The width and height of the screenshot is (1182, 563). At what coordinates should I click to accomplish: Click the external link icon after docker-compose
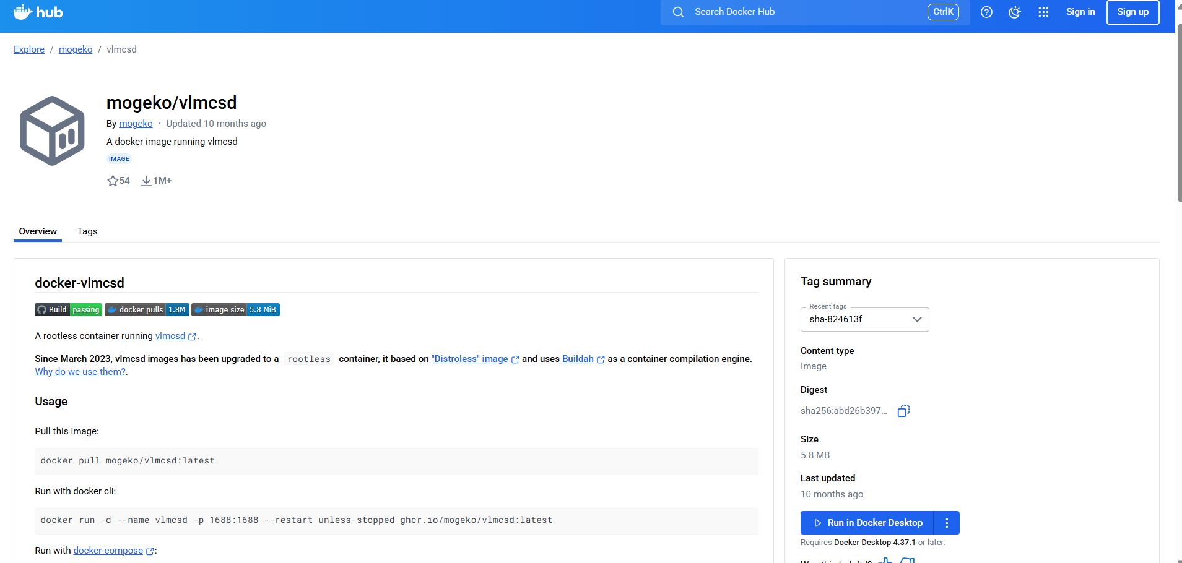point(150,551)
